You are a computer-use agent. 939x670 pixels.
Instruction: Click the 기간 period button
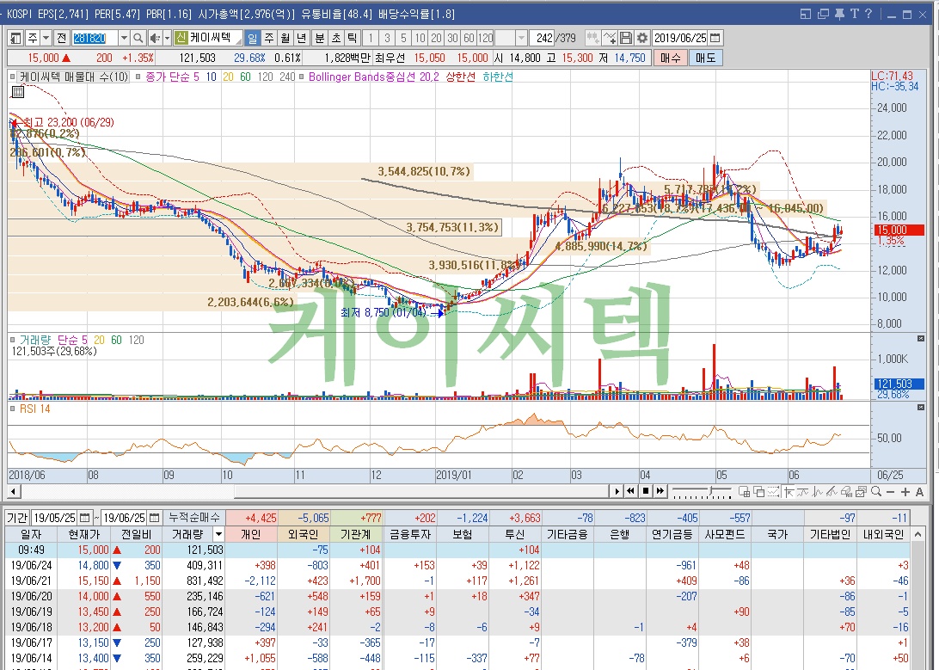[17, 517]
